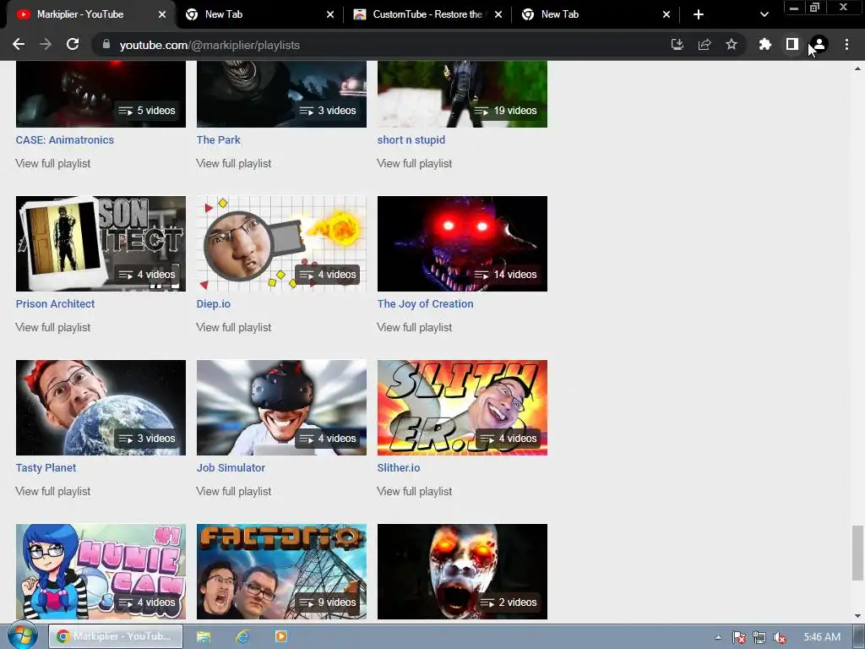Open the Job Simulator playlist title
The height and width of the screenshot is (649, 865).
pos(231,467)
